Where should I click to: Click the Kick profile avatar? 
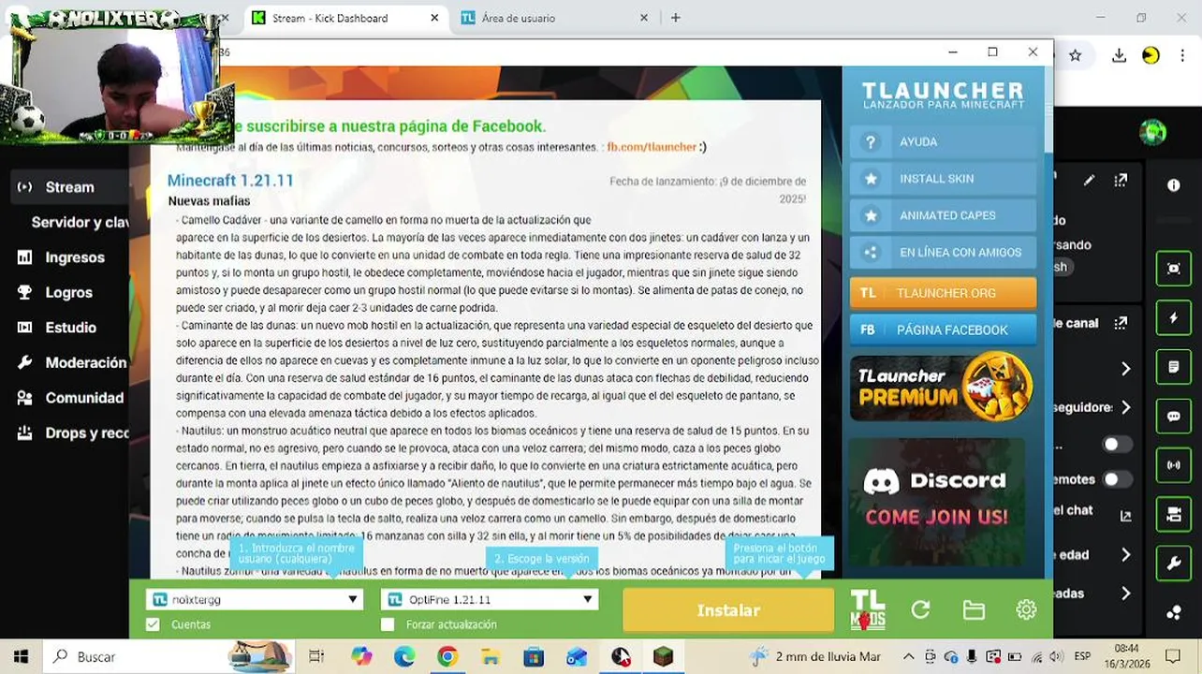click(x=1152, y=132)
